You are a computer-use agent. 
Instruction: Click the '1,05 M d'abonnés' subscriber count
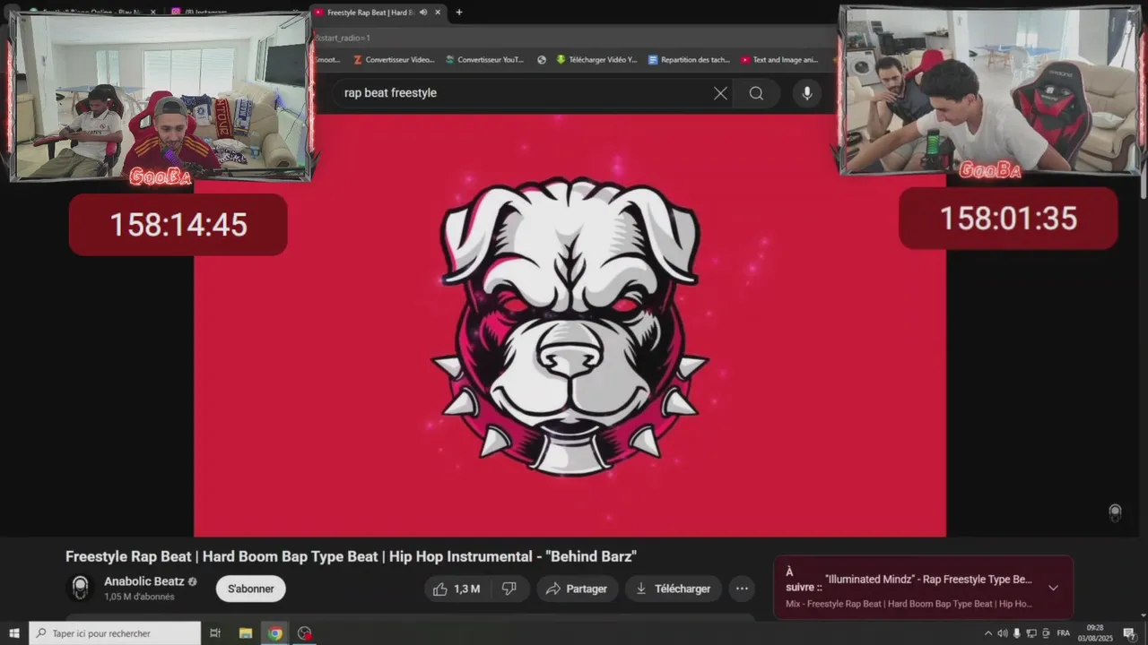coord(139,597)
